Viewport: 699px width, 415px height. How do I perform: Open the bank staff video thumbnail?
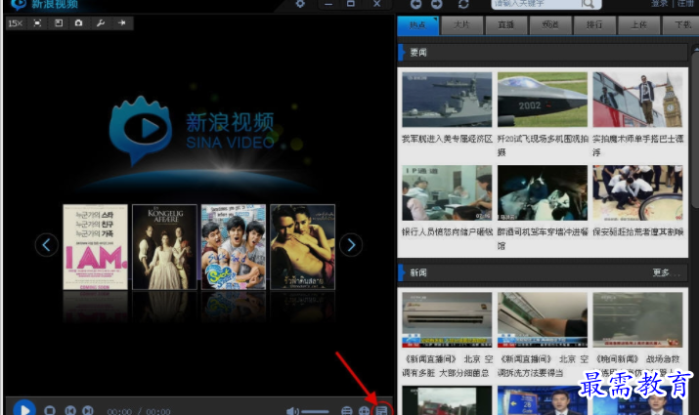447,192
